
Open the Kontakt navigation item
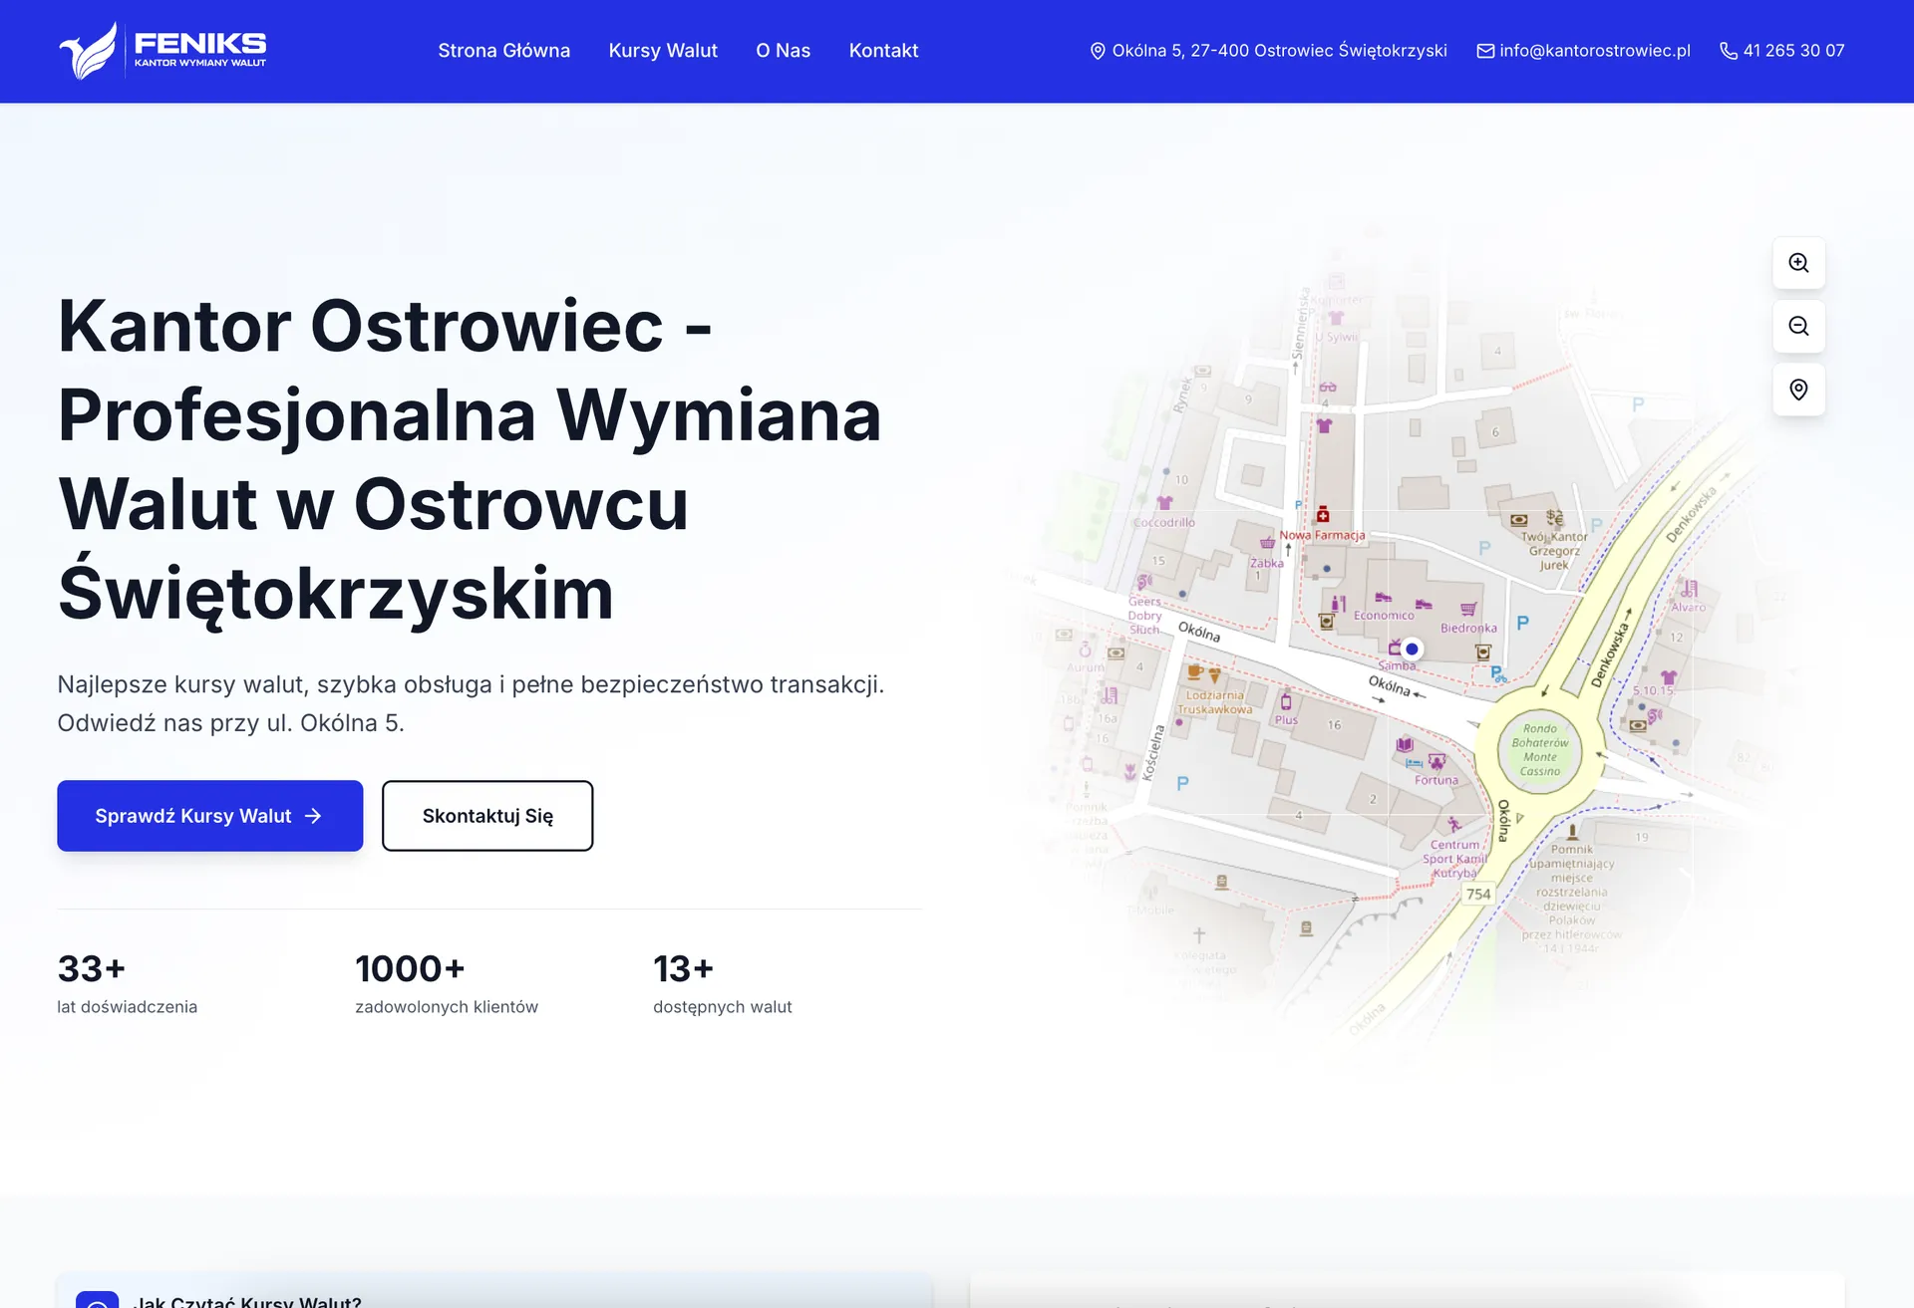883,51
